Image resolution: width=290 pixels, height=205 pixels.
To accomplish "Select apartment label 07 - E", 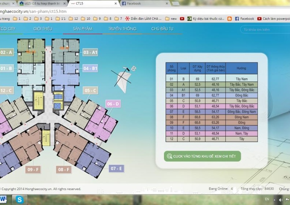I will pos(116,169).
